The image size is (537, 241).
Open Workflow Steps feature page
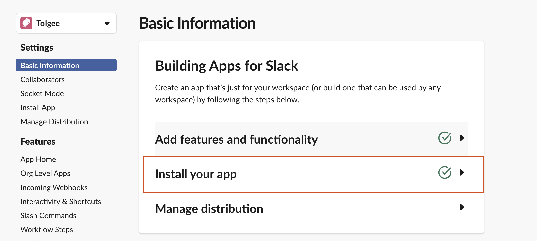(x=47, y=229)
